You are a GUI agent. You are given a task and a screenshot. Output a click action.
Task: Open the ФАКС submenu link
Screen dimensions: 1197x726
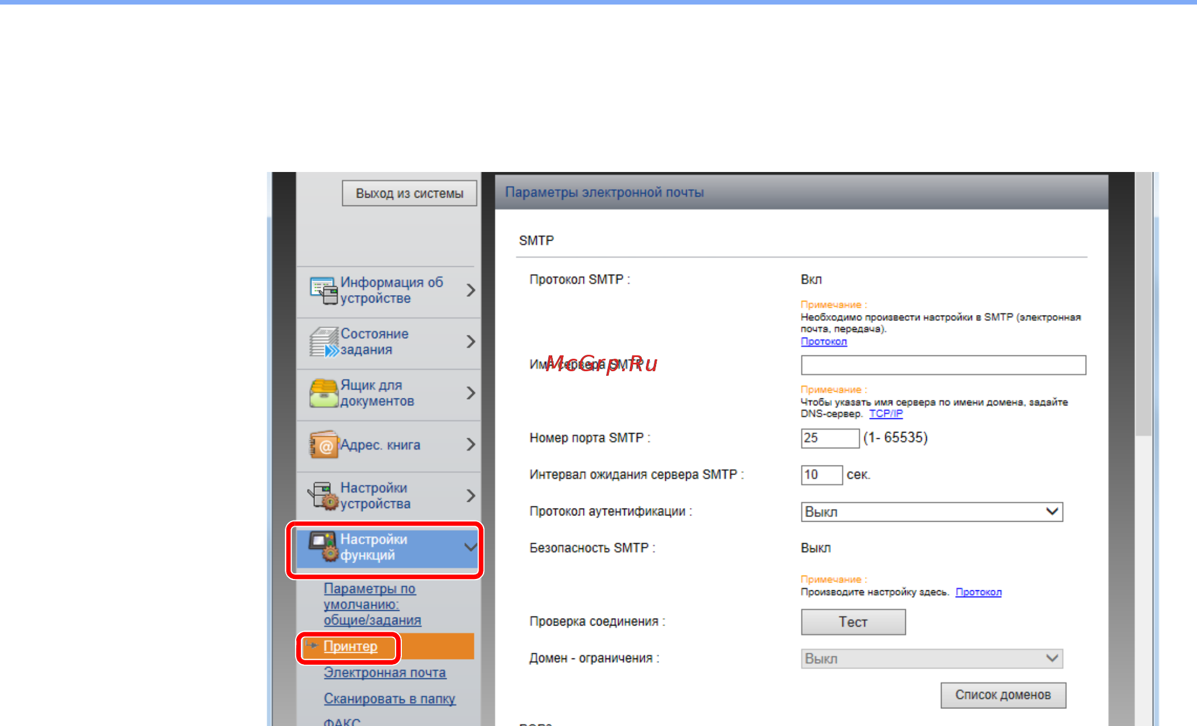(x=342, y=722)
